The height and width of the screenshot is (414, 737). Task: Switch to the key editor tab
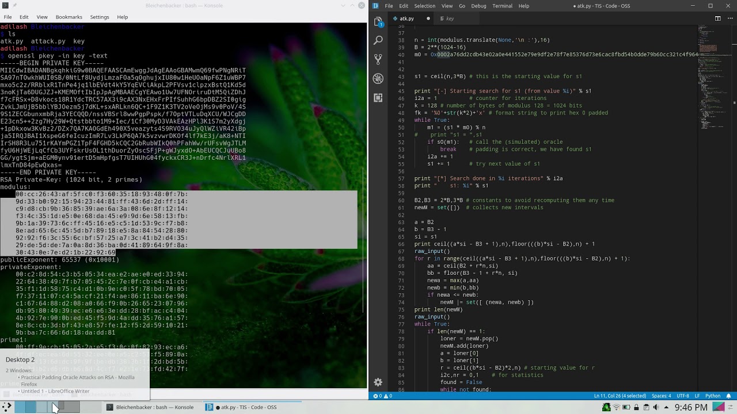(449, 18)
